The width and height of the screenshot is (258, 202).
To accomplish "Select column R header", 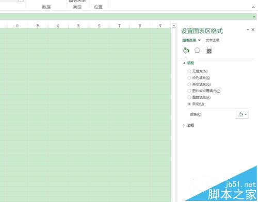I will point(78,26).
